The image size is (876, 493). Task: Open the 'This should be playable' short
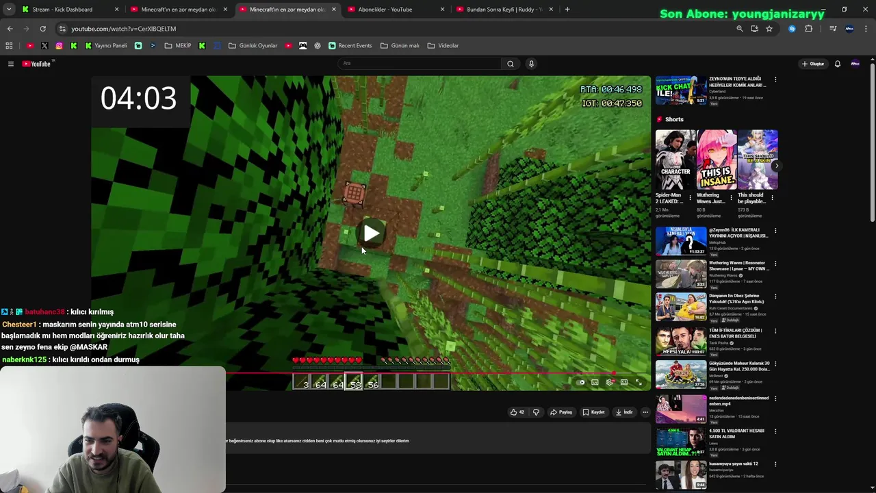tap(757, 160)
